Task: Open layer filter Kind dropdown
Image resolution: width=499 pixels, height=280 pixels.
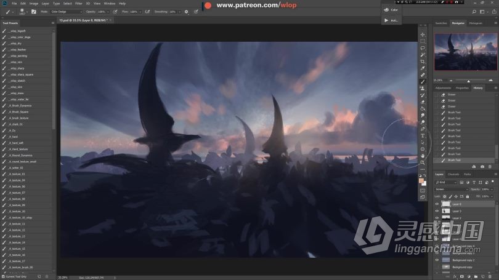Action: [x=445, y=182]
